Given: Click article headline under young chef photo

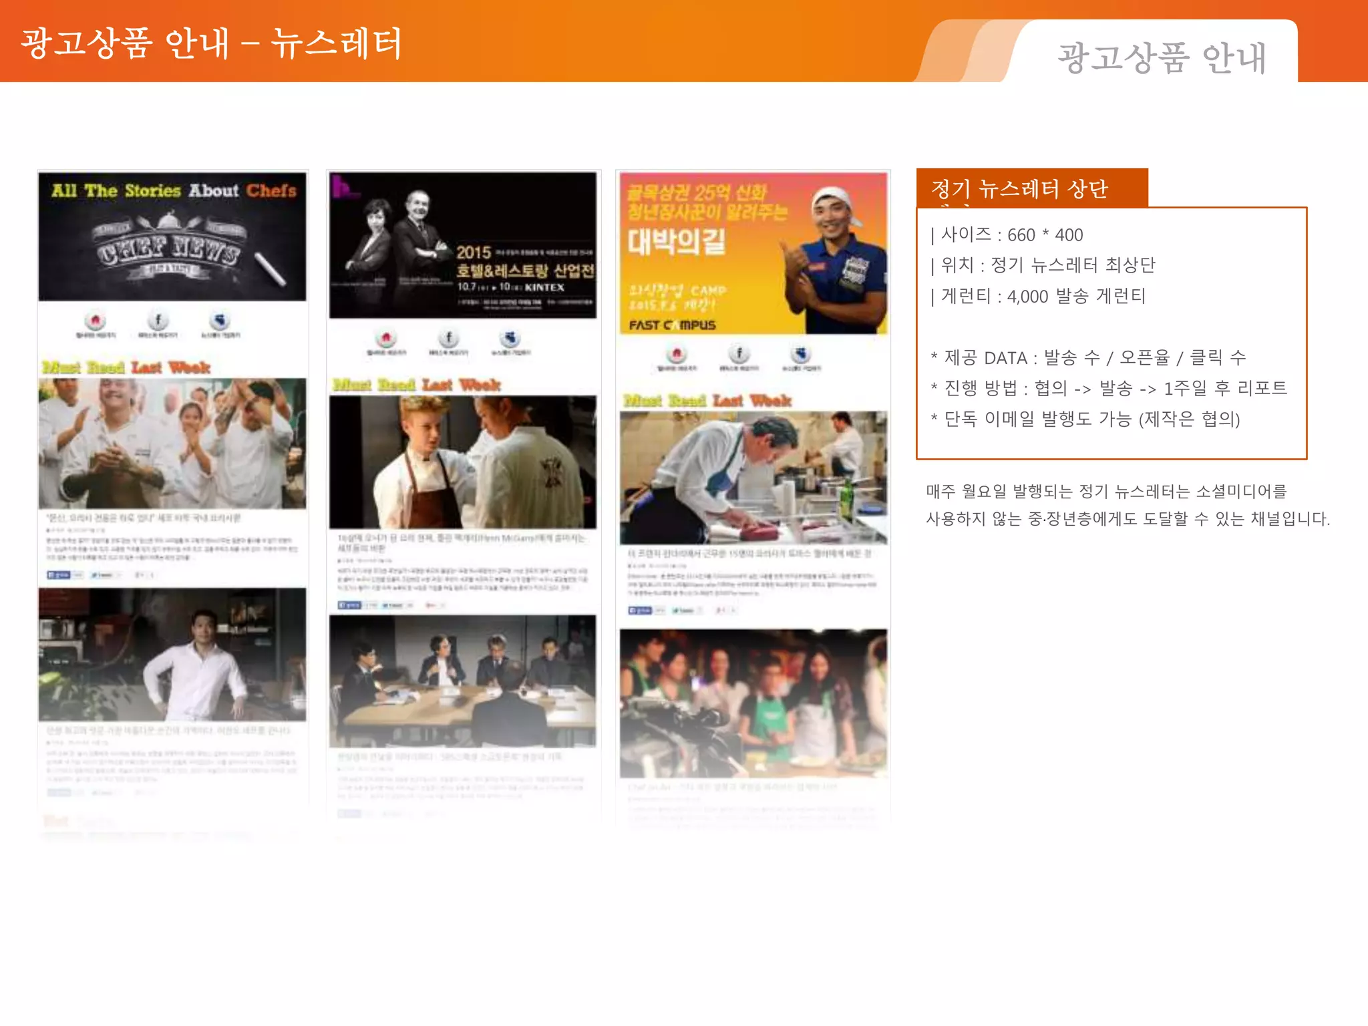Looking at the screenshot, I should pyautogui.click(x=461, y=542).
